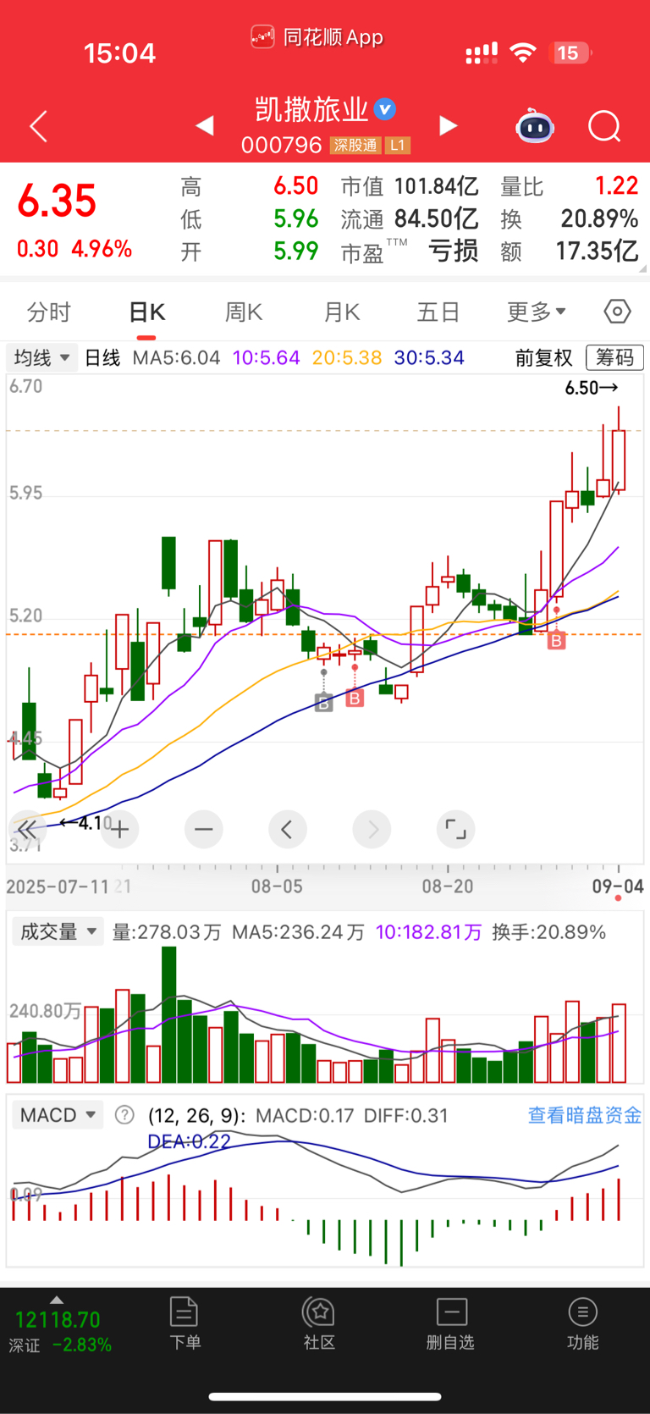
Task: Tap the tallest green volume bar
Action: point(169,1014)
